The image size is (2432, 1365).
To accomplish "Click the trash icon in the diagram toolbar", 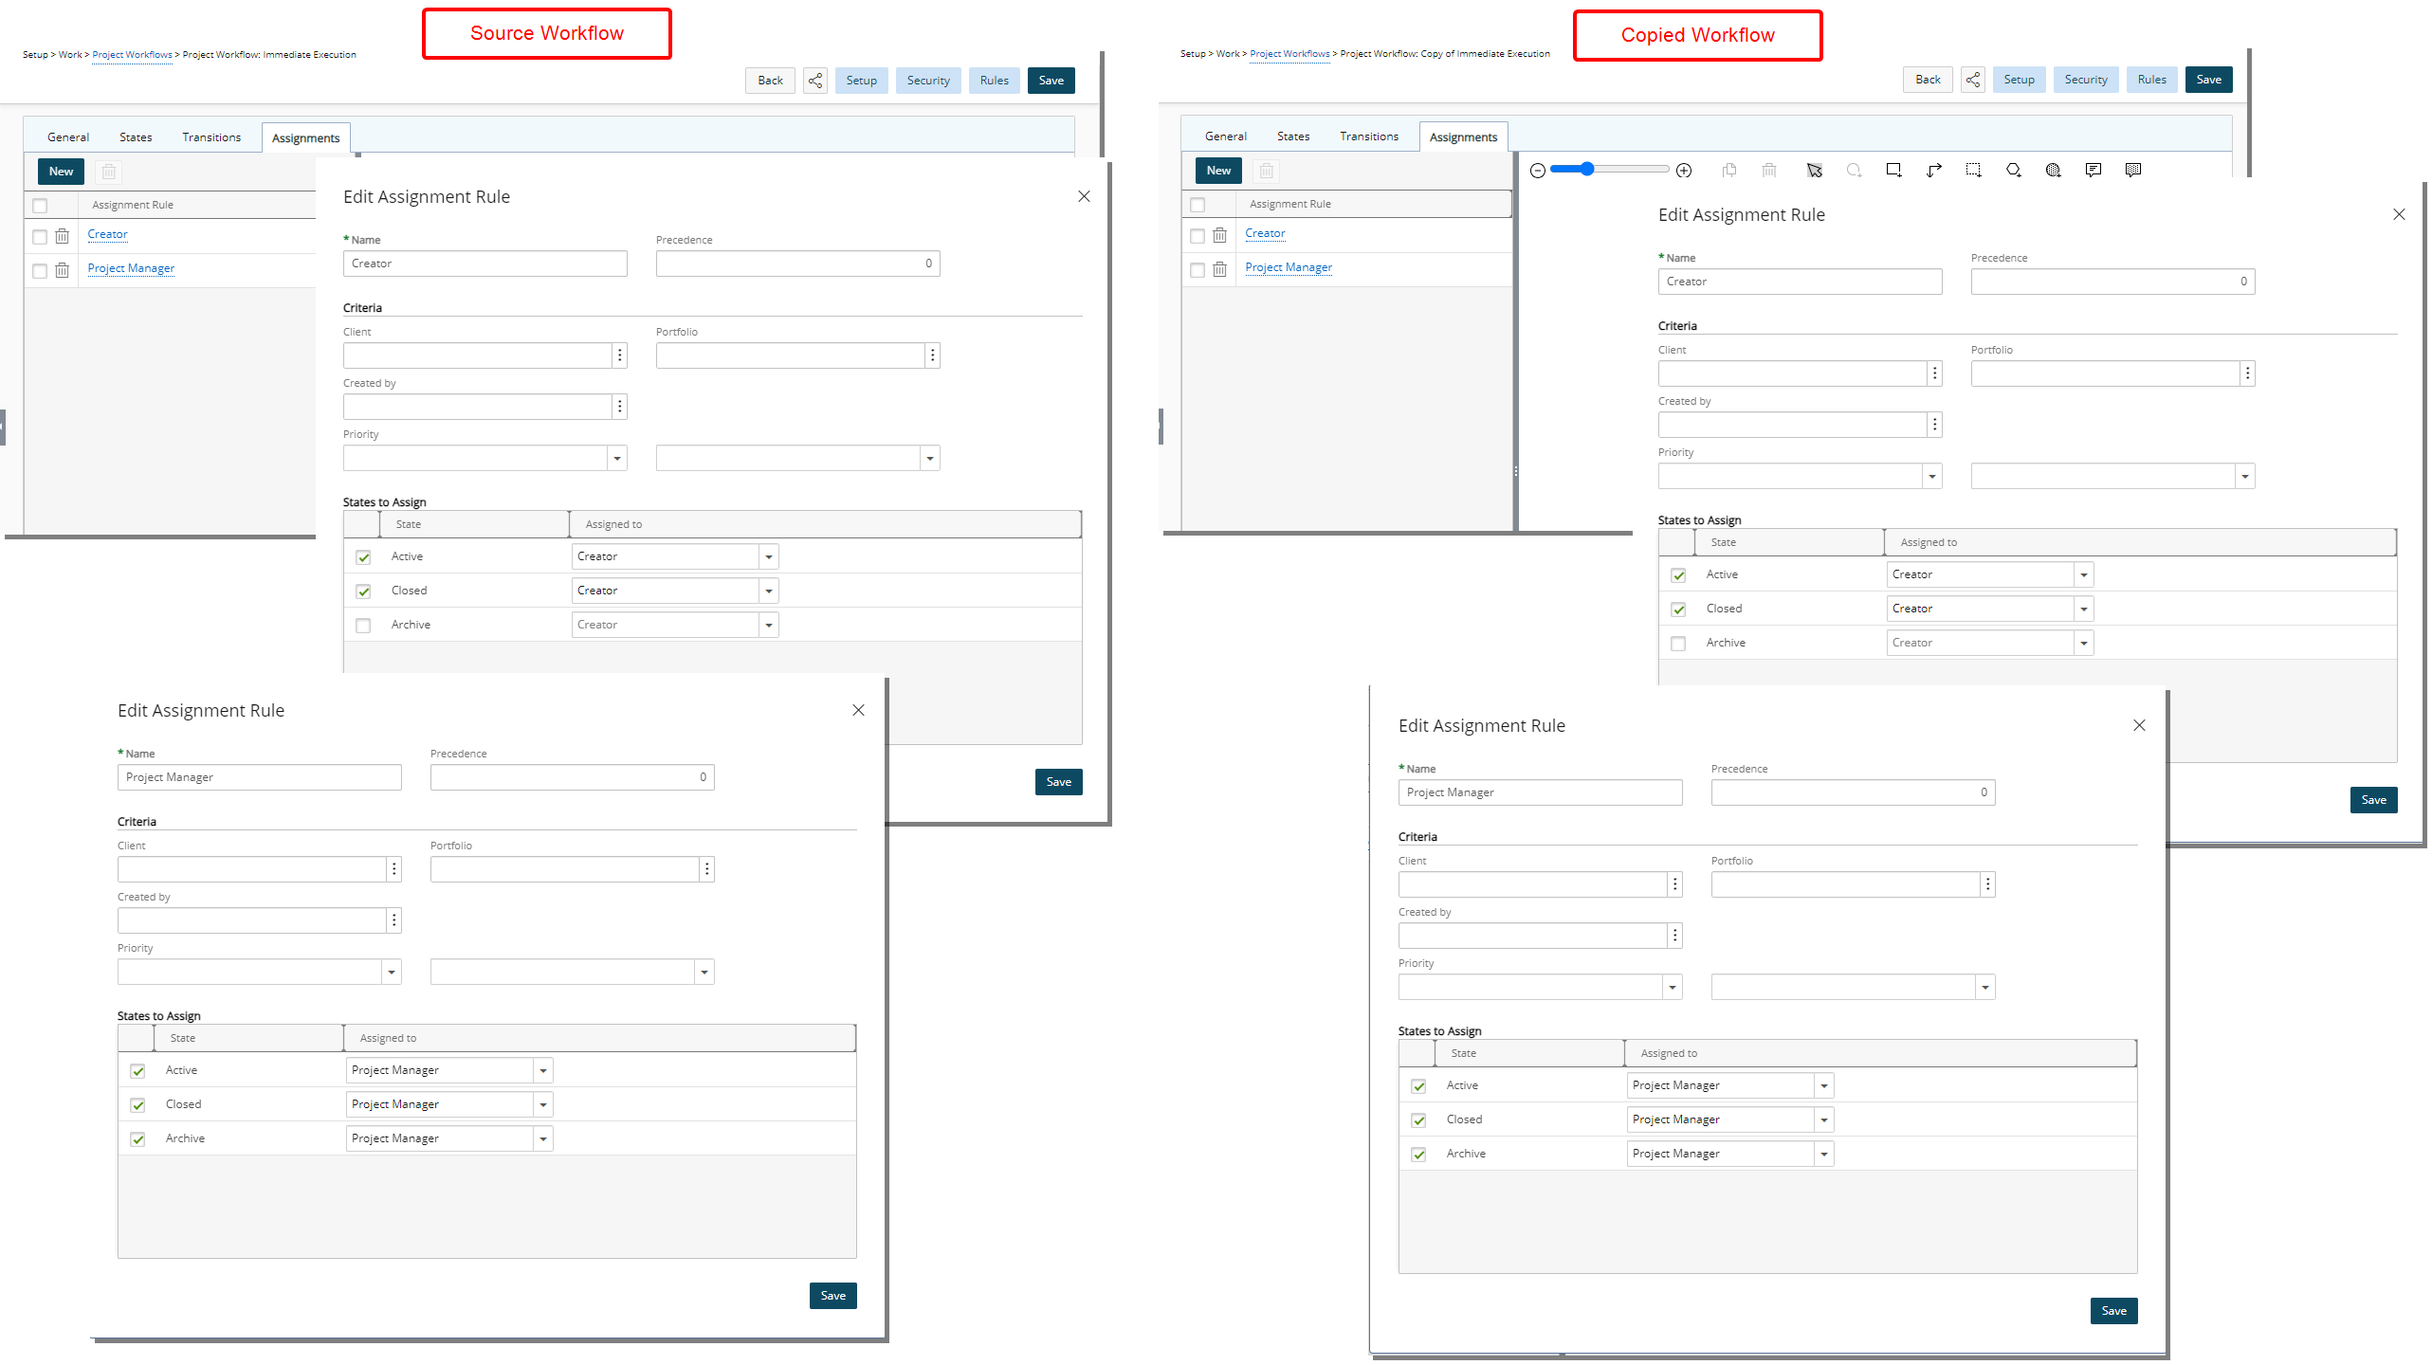I will (1769, 171).
